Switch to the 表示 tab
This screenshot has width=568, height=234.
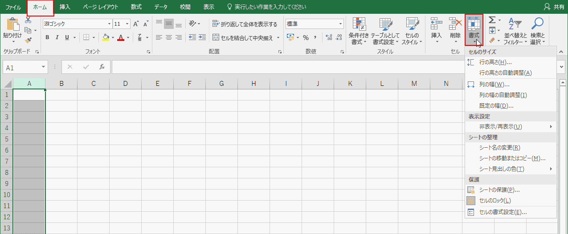pos(208,7)
